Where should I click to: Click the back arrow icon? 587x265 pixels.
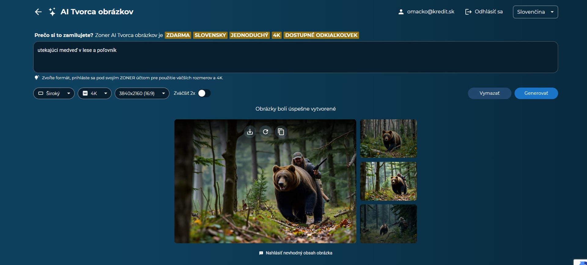pyautogui.click(x=38, y=12)
